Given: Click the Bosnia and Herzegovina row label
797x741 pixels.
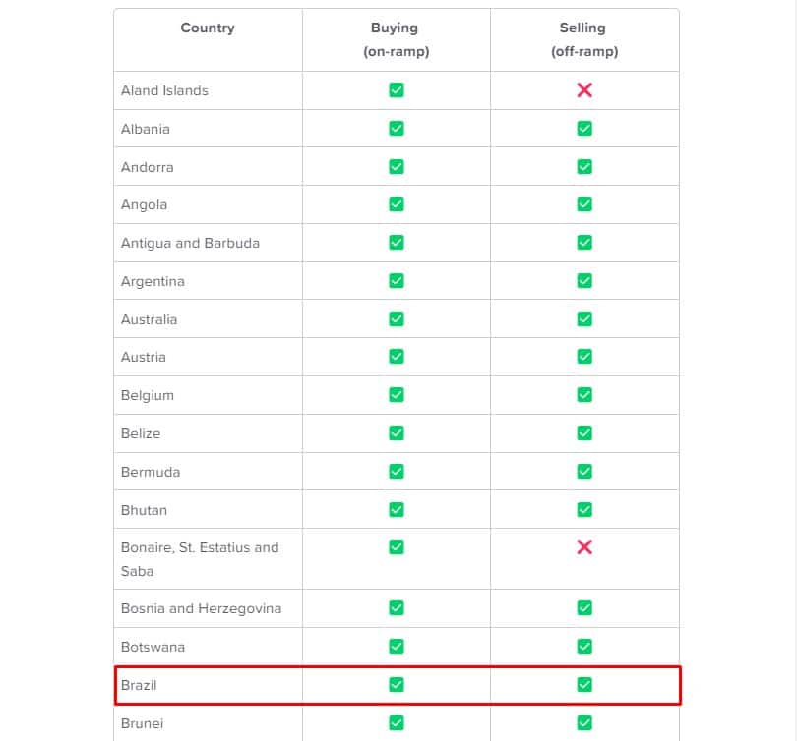Looking at the screenshot, I should click(201, 608).
